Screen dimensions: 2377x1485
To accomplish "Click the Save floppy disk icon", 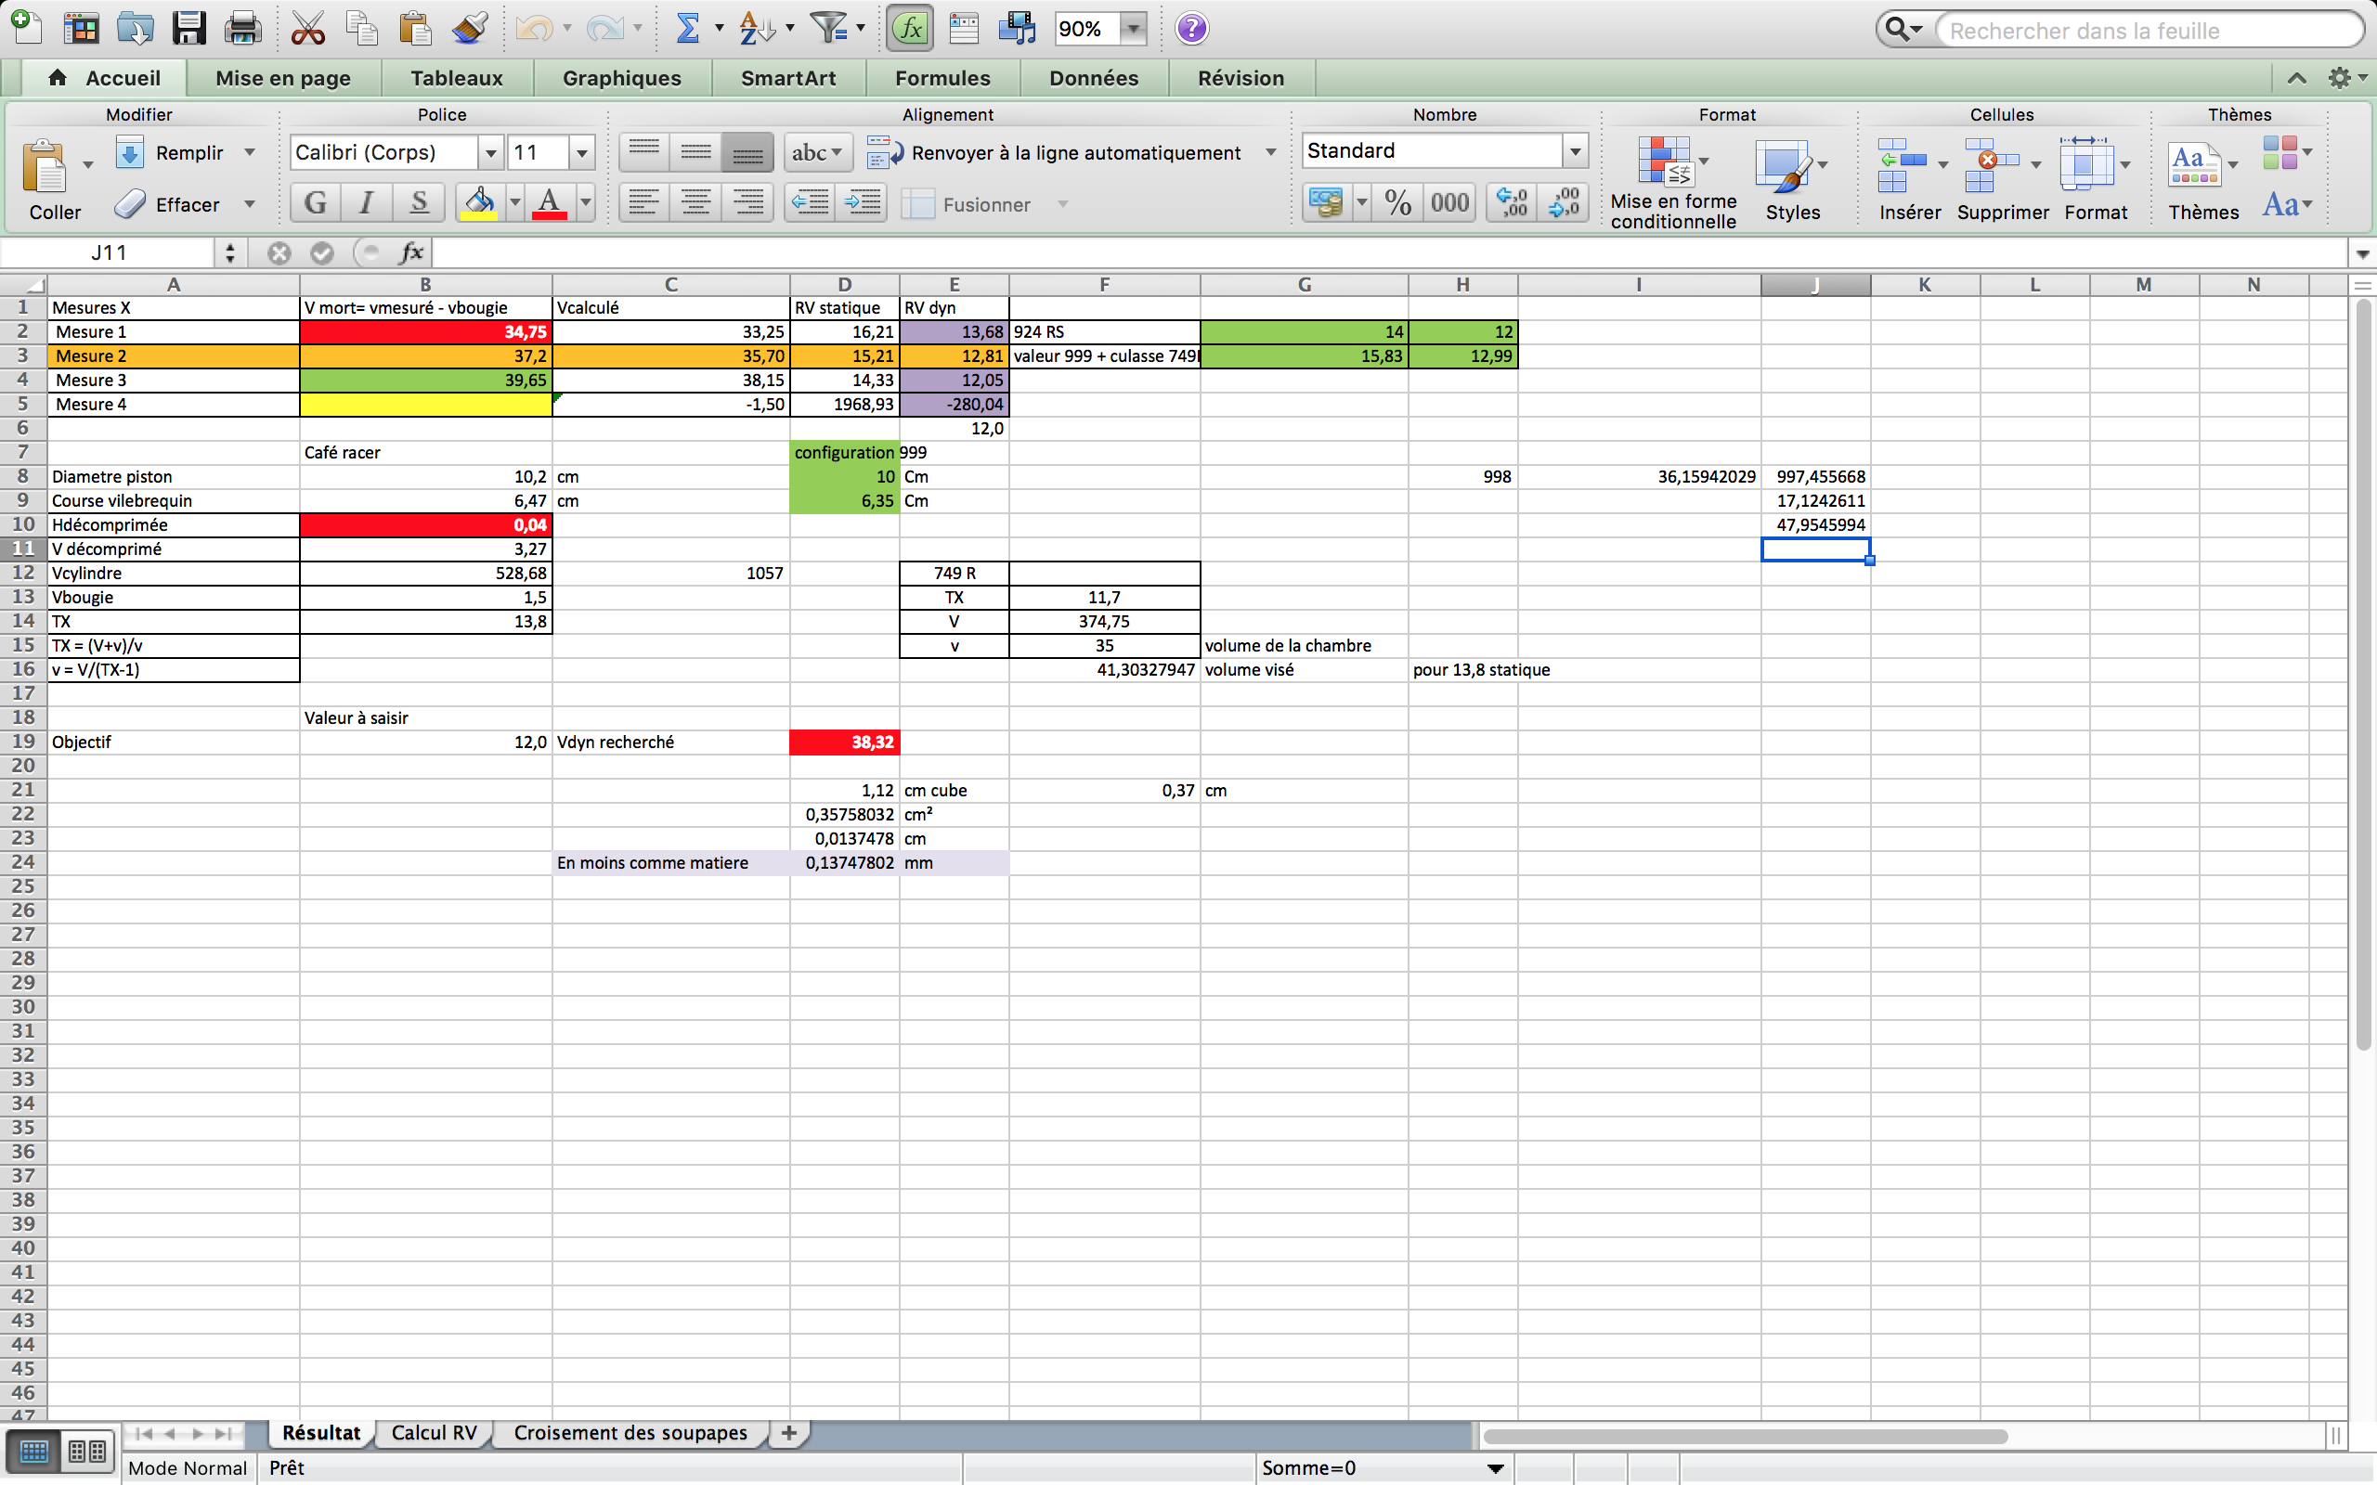I will pyautogui.click(x=188, y=29).
